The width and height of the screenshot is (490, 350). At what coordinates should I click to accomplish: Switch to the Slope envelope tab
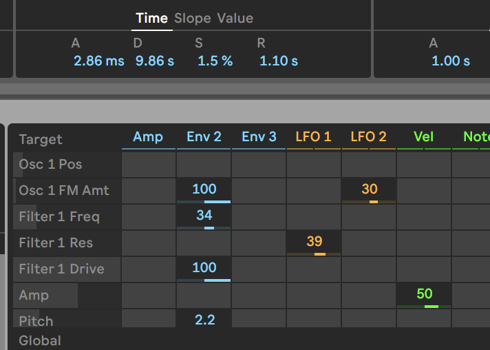coord(193,18)
